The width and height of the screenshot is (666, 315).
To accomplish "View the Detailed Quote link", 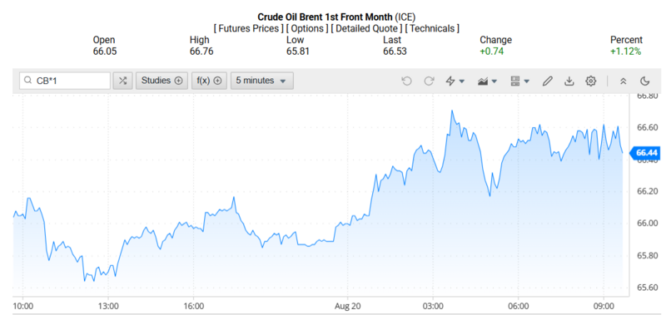I will [367, 28].
